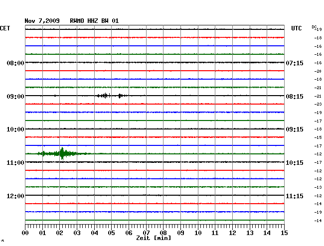The image size is (324, 246).
Task: Click minute tick label "01"
Action: click(x=42, y=233)
